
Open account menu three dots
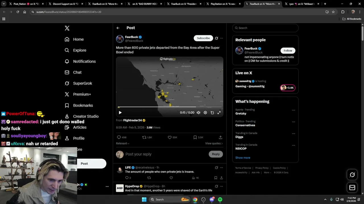[x=107, y=186]
